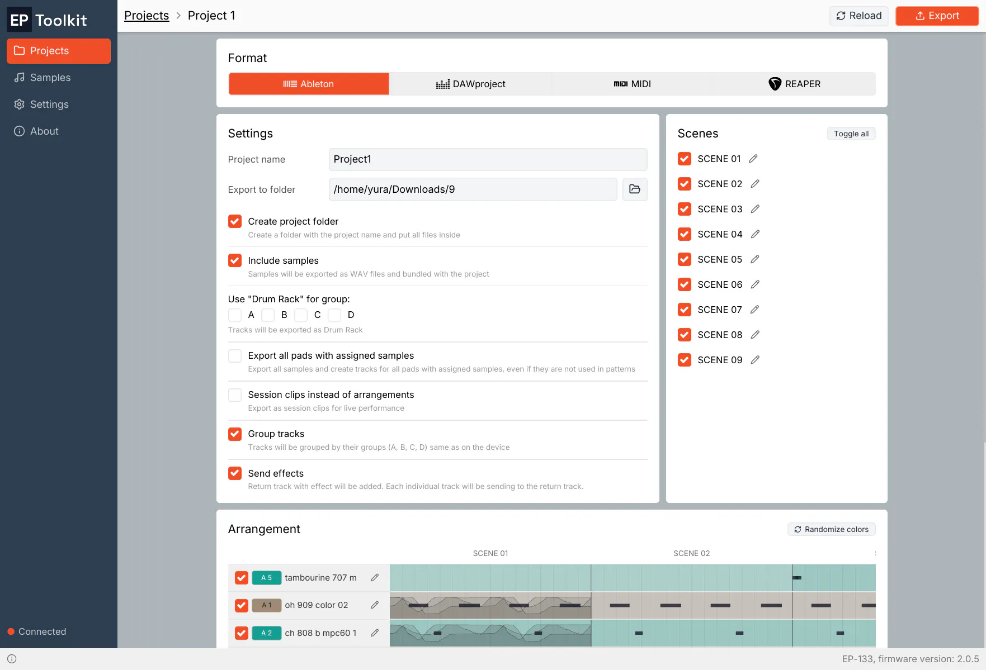Enable Drum Rack for group B
The width and height of the screenshot is (986, 670).
coord(268,315)
